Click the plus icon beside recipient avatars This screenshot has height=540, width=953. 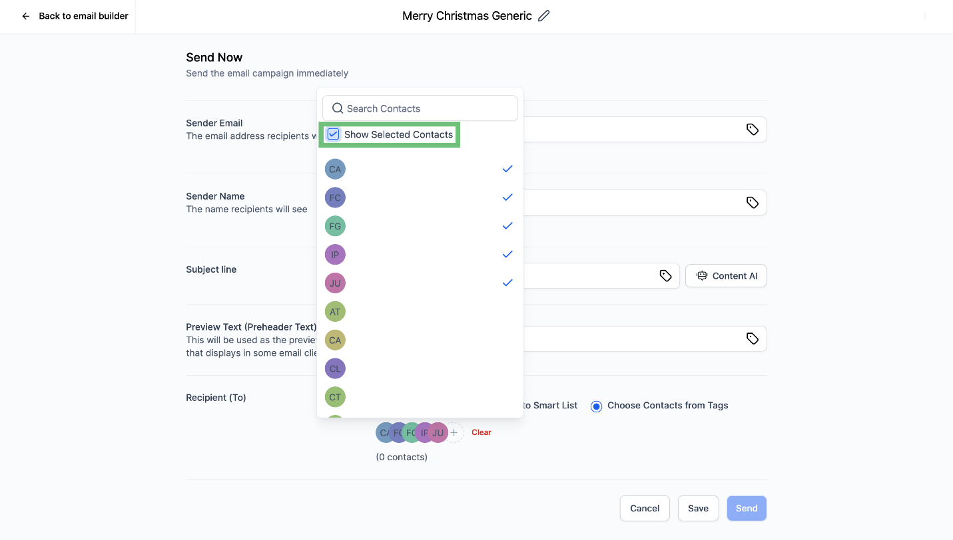click(x=454, y=432)
